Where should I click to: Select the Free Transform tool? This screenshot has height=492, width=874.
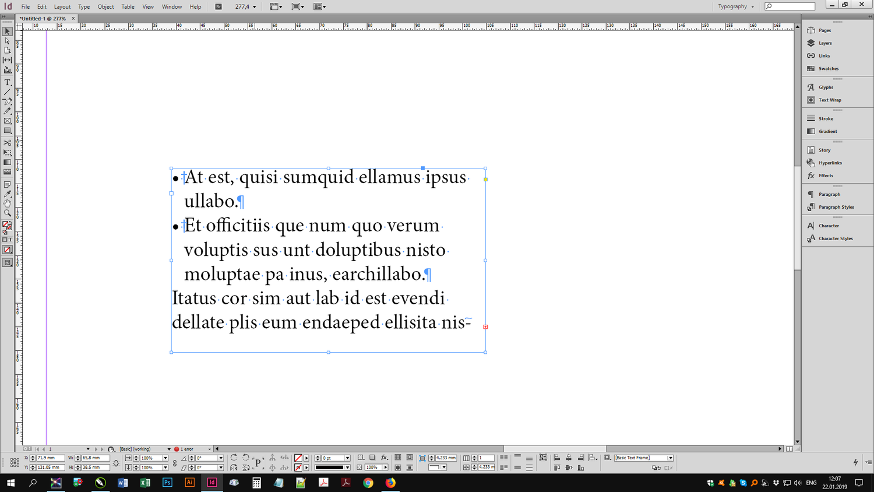point(7,152)
